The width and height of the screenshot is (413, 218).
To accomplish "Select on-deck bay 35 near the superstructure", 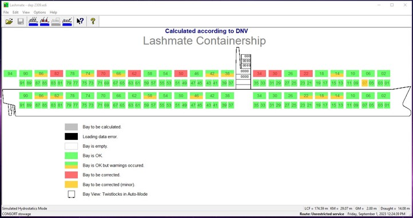I will pyautogui.click(x=256, y=83).
